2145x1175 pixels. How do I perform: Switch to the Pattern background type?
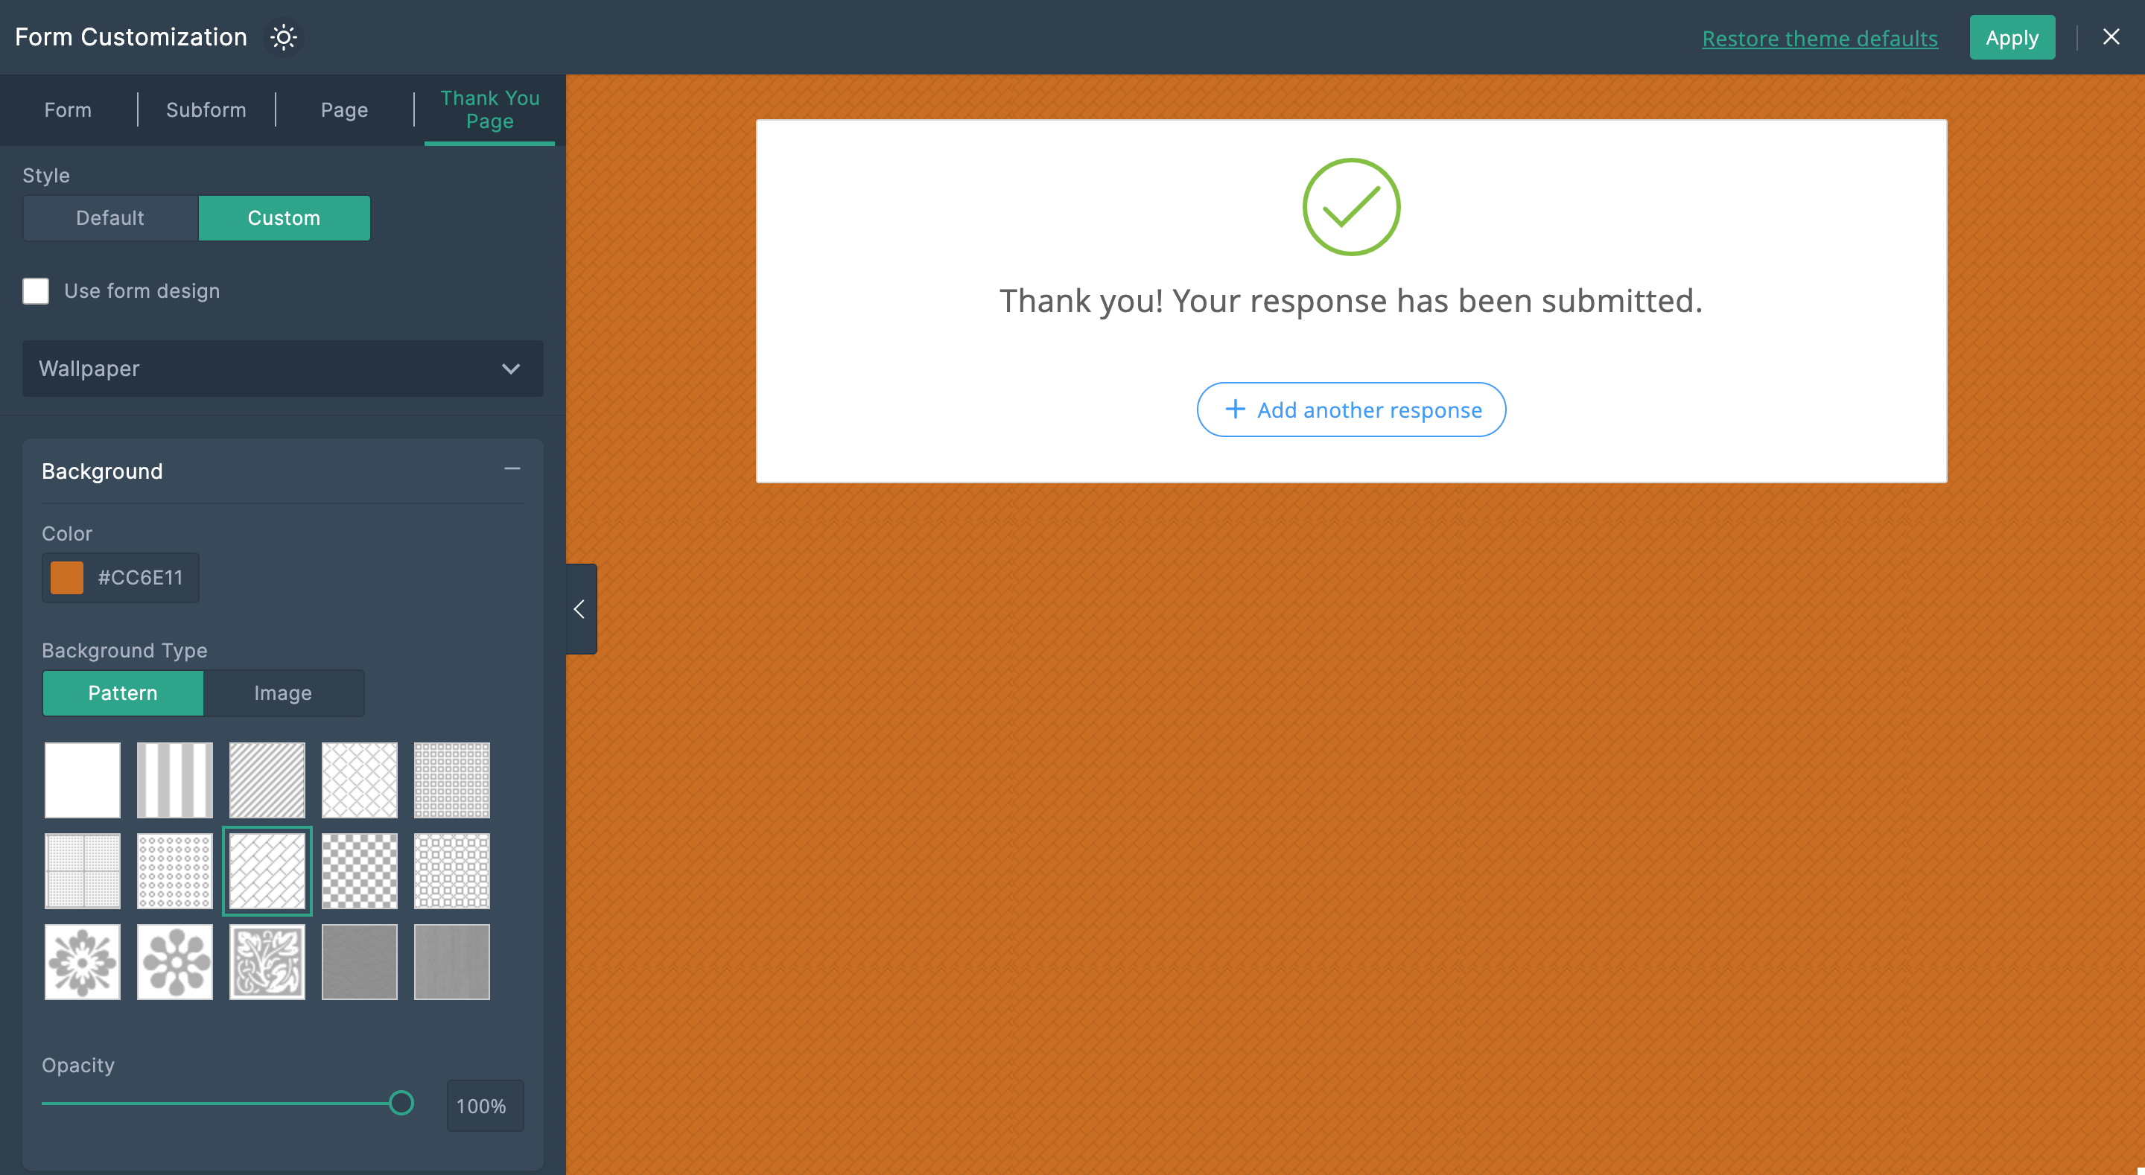124,692
